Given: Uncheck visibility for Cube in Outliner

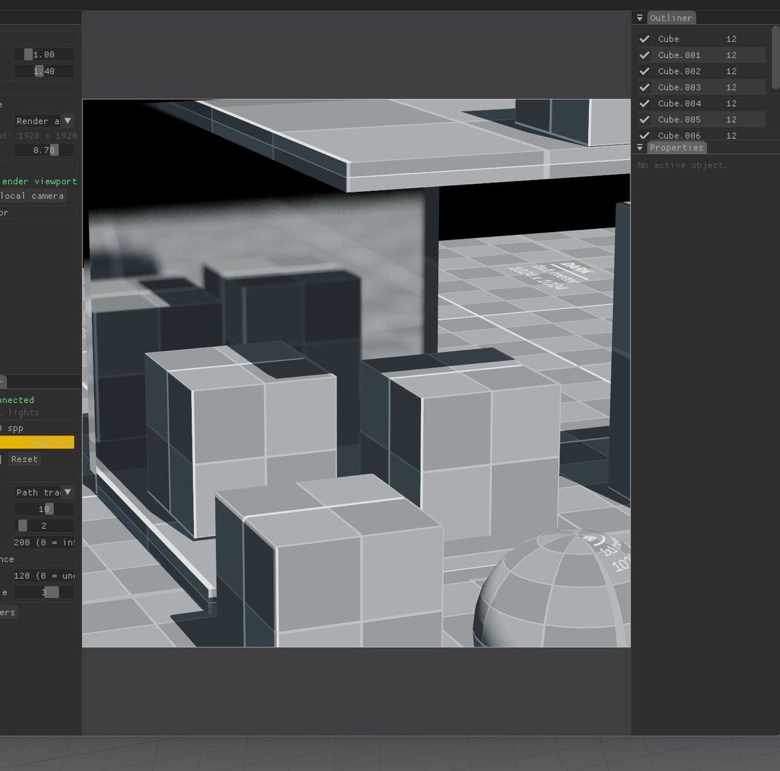Looking at the screenshot, I should (644, 39).
